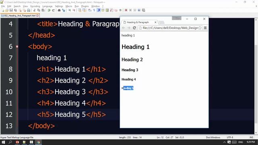Click the Copy toolbar icon
Image resolution: width=258 pixels, height=145 pixels.
click(x=39, y=10)
